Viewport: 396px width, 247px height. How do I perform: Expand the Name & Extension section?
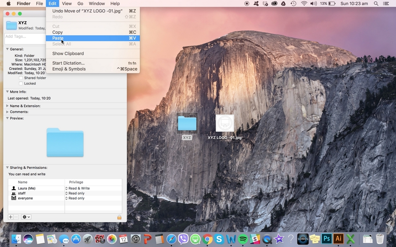click(x=7, y=106)
